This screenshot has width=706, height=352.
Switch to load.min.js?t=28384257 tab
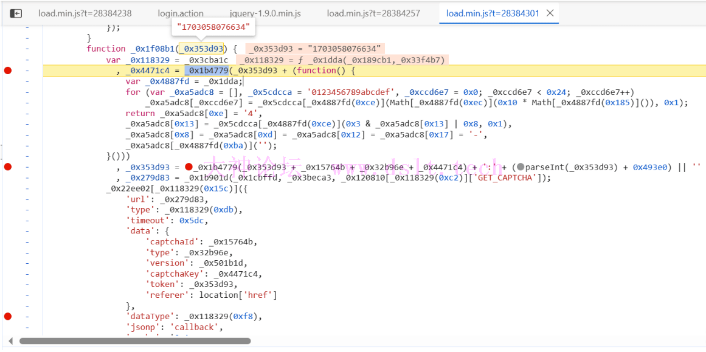(373, 13)
